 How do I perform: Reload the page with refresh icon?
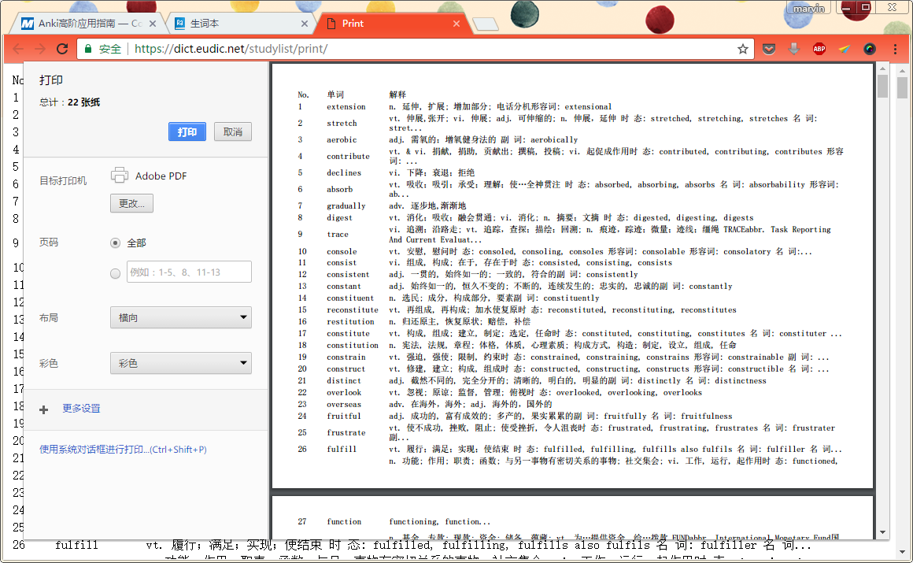pyautogui.click(x=62, y=49)
